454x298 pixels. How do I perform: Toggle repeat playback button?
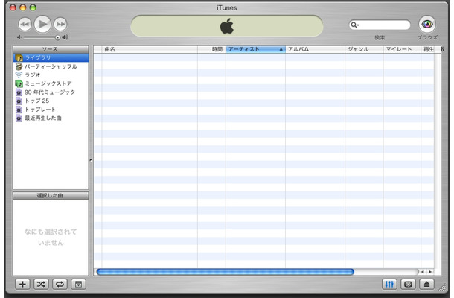tap(60, 285)
